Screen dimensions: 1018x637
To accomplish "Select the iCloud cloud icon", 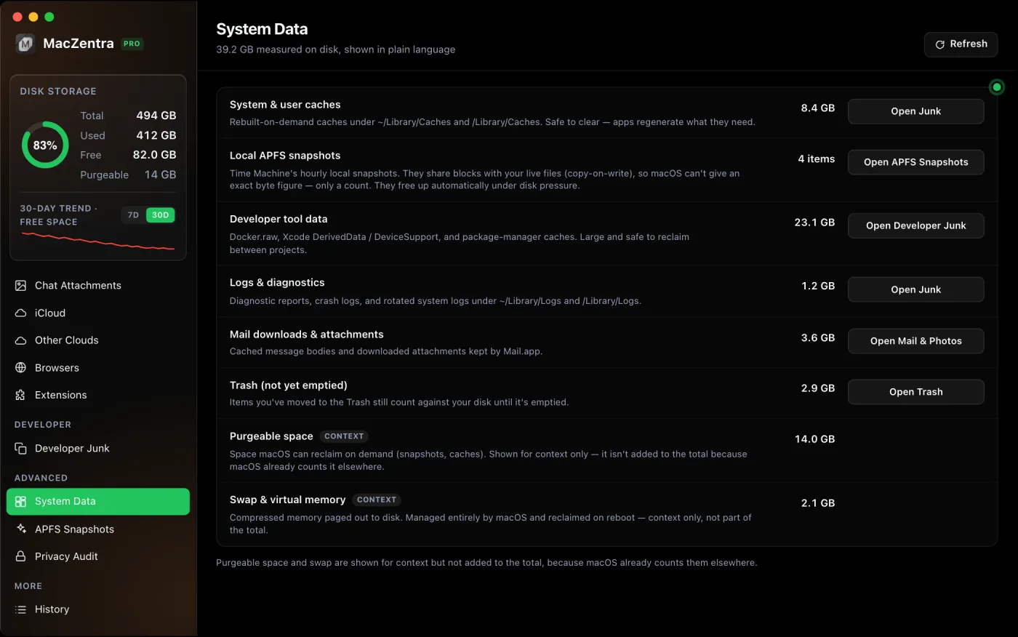I will tap(21, 313).
